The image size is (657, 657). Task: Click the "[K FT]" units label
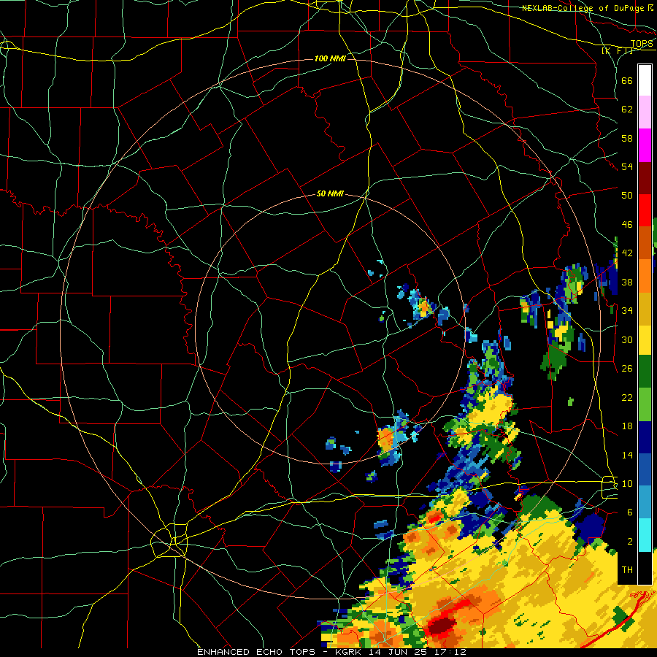coord(618,51)
